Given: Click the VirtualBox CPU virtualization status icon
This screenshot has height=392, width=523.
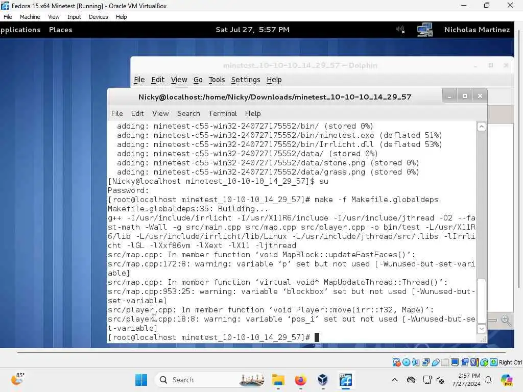Looking at the screenshot, I should (x=474, y=362).
